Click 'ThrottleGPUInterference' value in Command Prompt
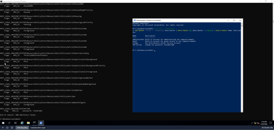The image size is (274, 130). pyautogui.click(x=36, y=55)
